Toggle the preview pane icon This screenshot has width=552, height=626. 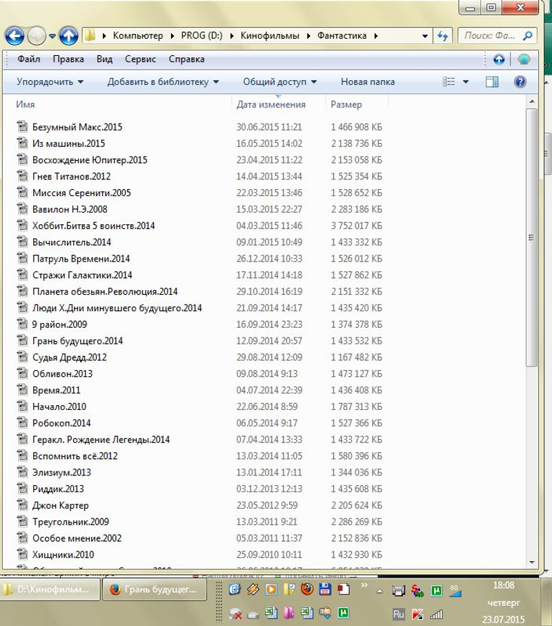[492, 82]
